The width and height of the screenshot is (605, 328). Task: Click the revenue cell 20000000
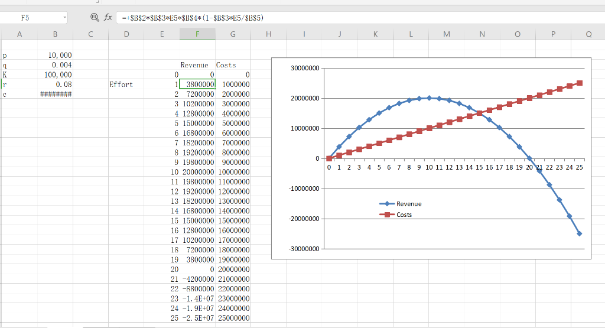click(x=197, y=172)
